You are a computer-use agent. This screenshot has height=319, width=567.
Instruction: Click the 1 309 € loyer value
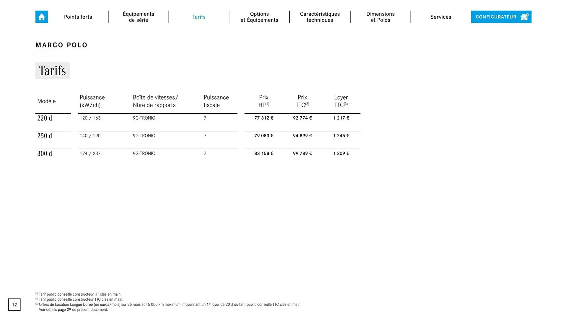pyautogui.click(x=341, y=153)
